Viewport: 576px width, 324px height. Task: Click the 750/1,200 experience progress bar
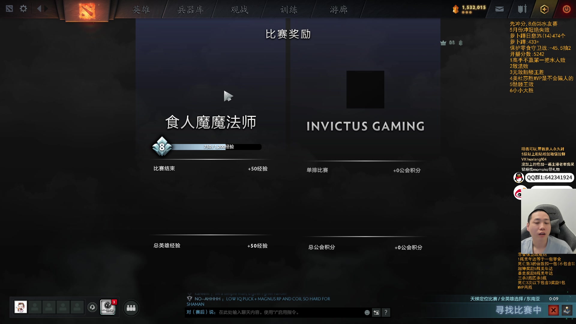[216, 147]
